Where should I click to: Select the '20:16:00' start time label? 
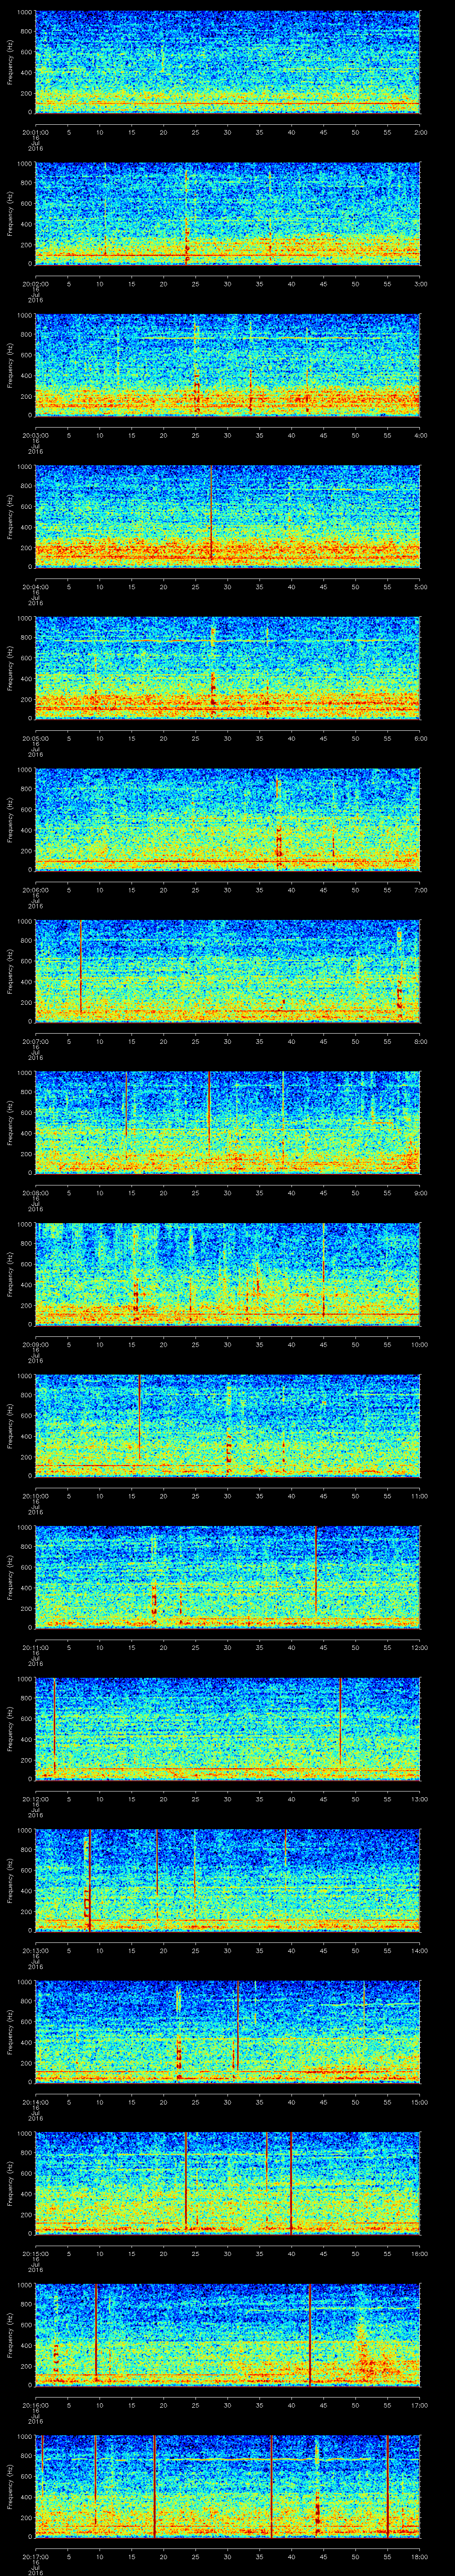tap(35, 2405)
